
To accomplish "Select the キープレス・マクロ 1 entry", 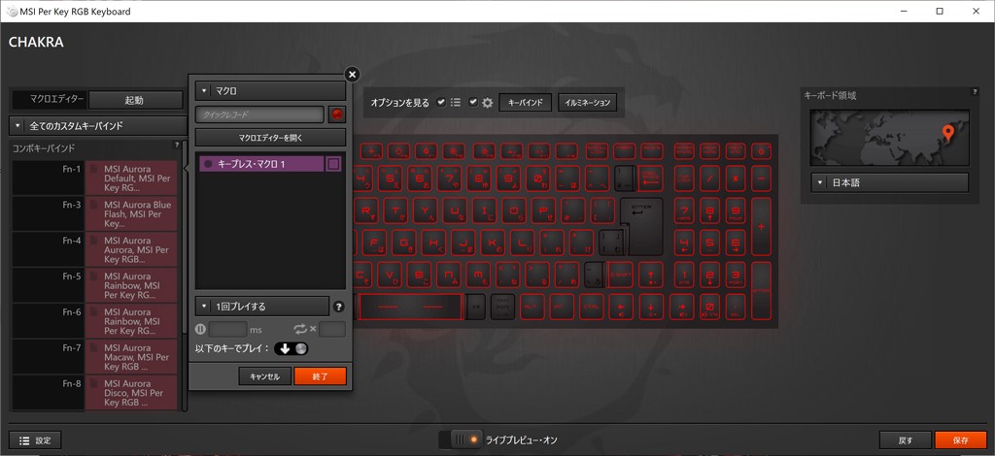I will click(261, 164).
